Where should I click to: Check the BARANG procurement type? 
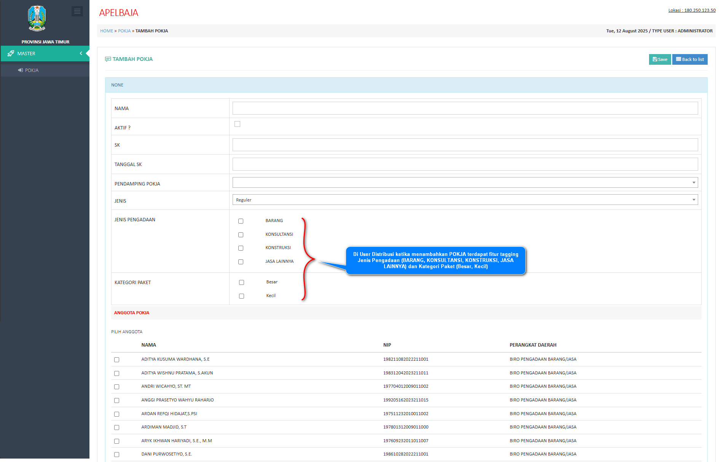pyautogui.click(x=241, y=221)
